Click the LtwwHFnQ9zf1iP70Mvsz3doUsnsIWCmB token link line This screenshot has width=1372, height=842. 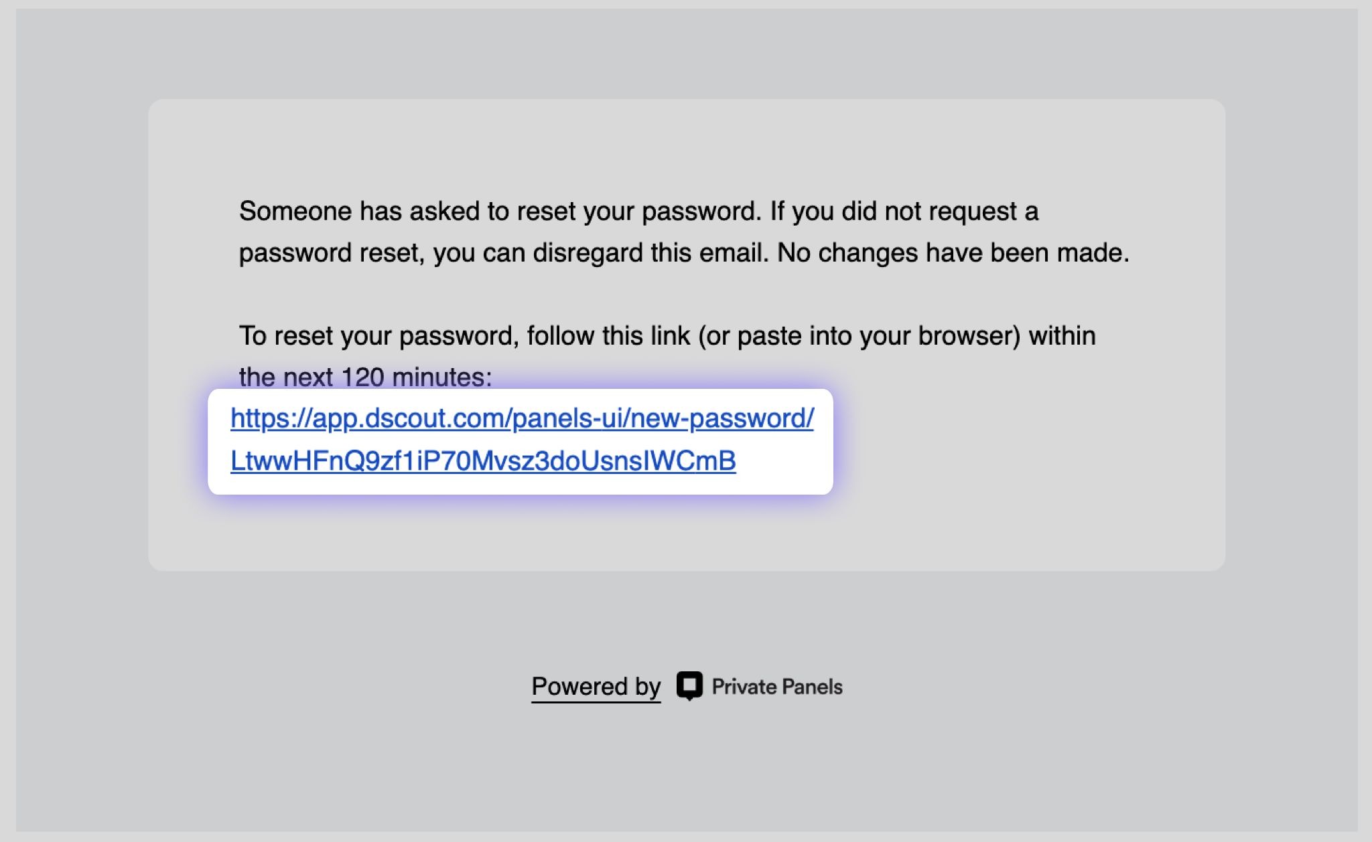483,461
